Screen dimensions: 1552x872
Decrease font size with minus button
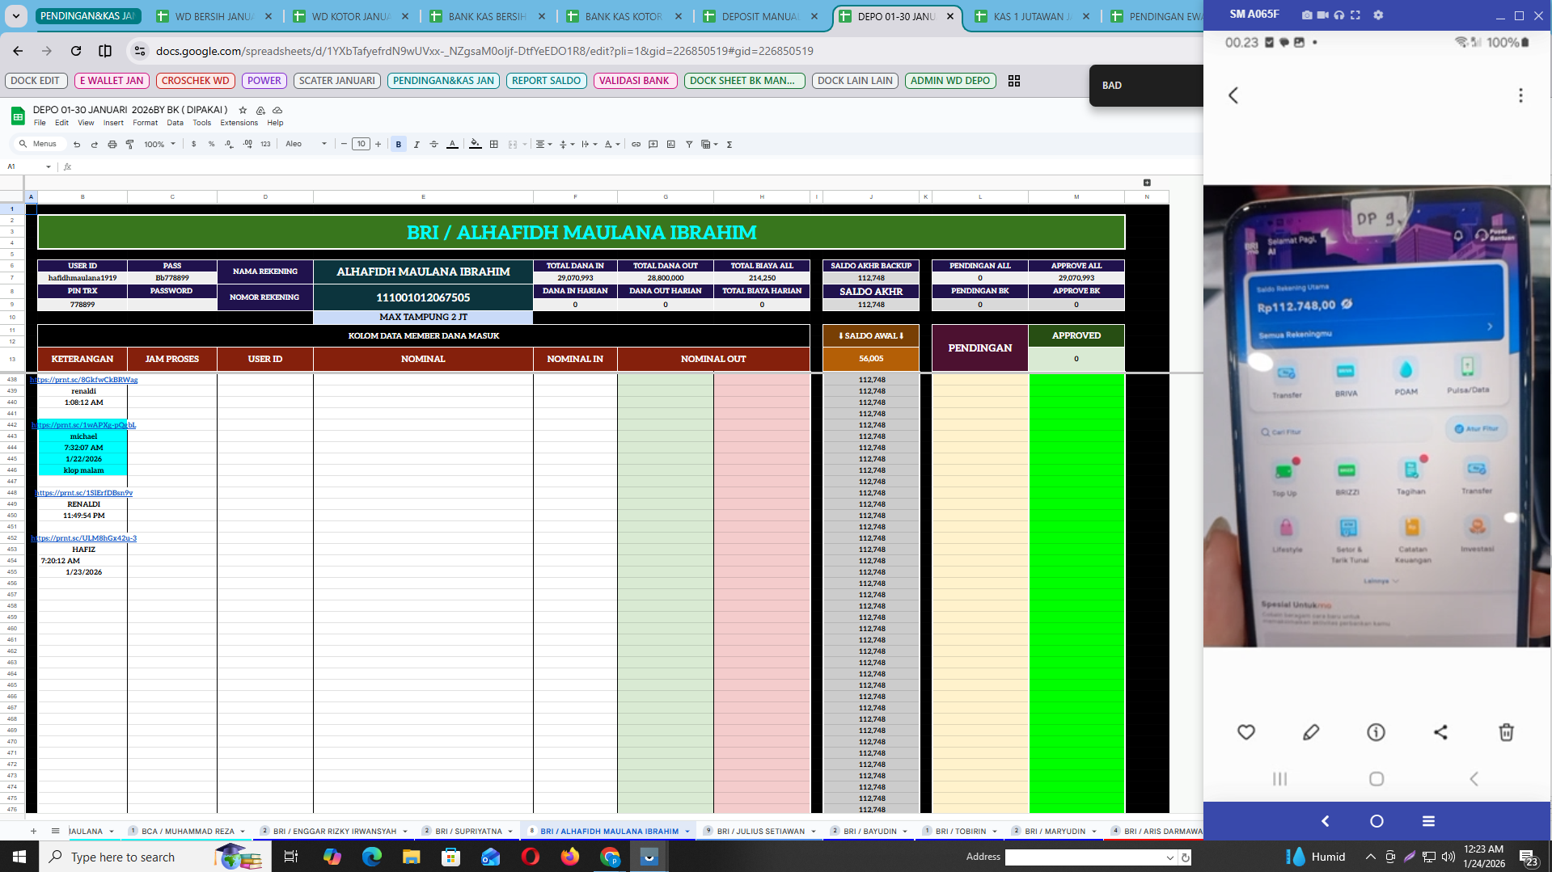pyautogui.click(x=344, y=145)
